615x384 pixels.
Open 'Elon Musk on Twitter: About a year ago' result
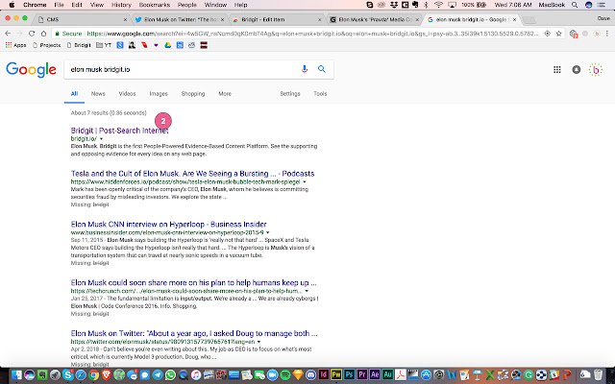tap(194, 333)
